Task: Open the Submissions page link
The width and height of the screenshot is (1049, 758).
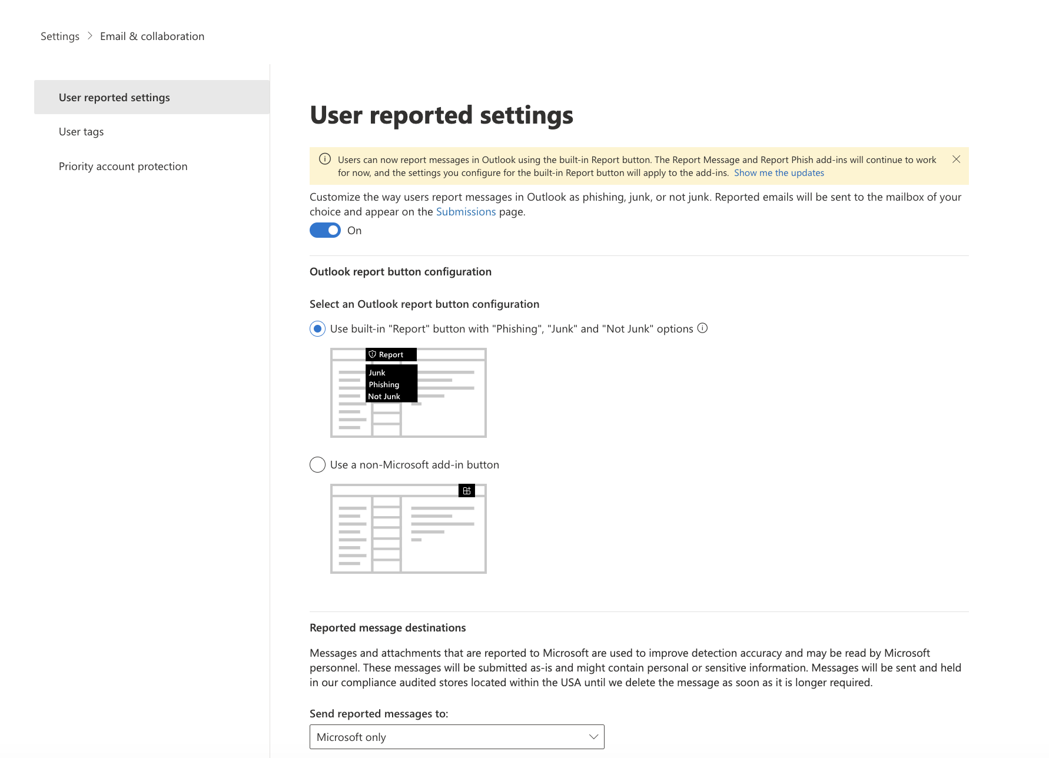Action: pyautogui.click(x=466, y=212)
